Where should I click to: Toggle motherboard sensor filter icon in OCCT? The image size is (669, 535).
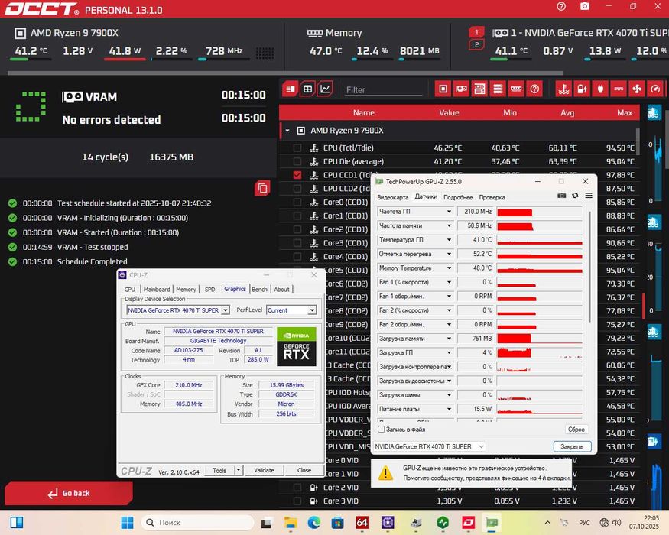pyautogui.click(x=479, y=89)
